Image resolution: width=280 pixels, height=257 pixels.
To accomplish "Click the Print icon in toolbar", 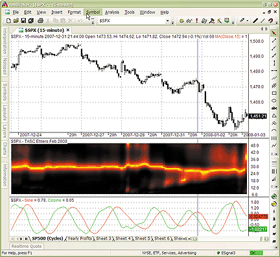I will coord(40,21).
